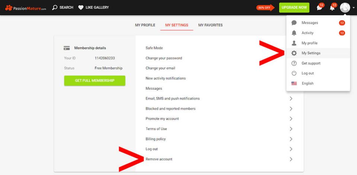357x175 pixels.
Task: Toggle the arrow next to avatar
Action: click(354, 8)
